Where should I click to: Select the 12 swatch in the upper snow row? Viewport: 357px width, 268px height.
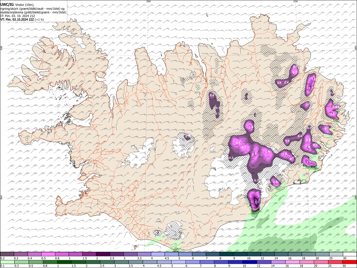tap(268, 254)
